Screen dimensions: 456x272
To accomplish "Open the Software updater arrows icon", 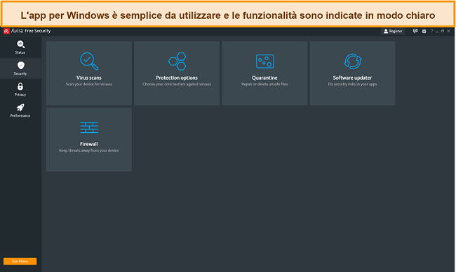I will pyautogui.click(x=352, y=62).
